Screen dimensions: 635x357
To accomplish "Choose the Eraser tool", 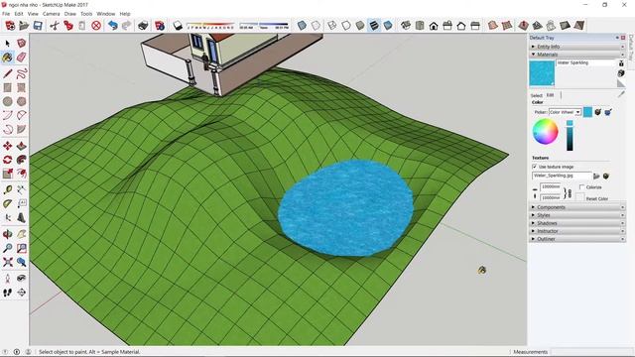I will [x=22, y=58].
